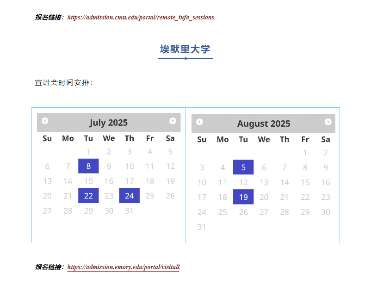377x283 pixels.
Task: Click August 20 in the calendar
Action: [264, 197]
